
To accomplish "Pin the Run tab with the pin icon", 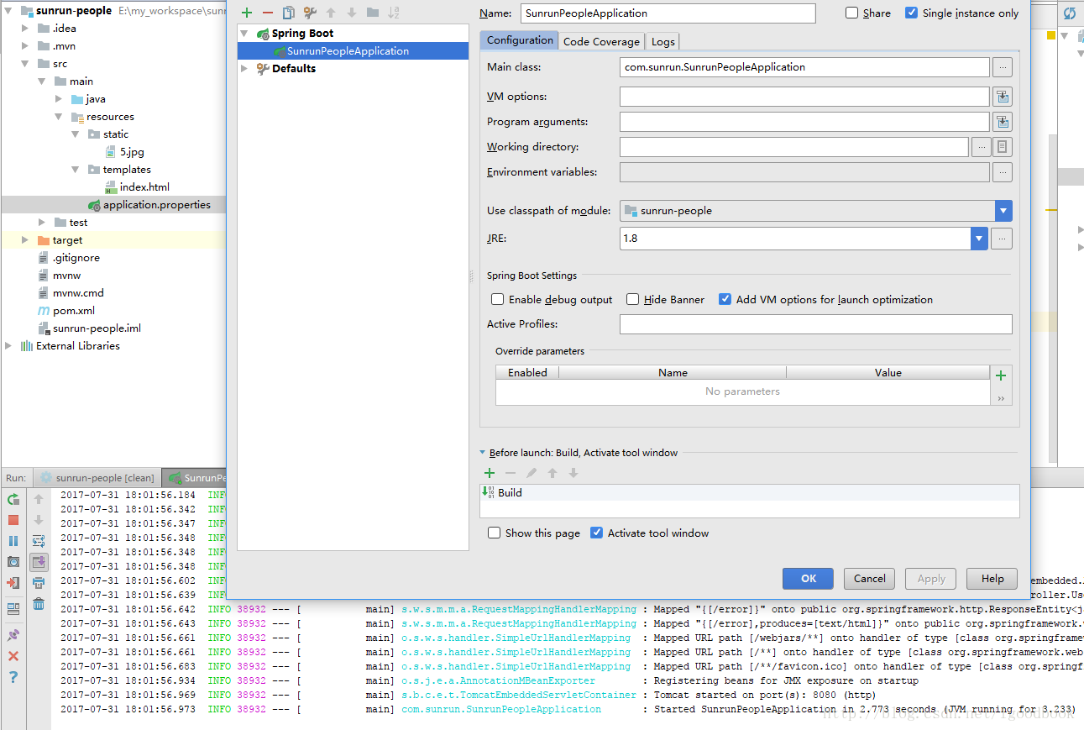I will [x=13, y=634].
